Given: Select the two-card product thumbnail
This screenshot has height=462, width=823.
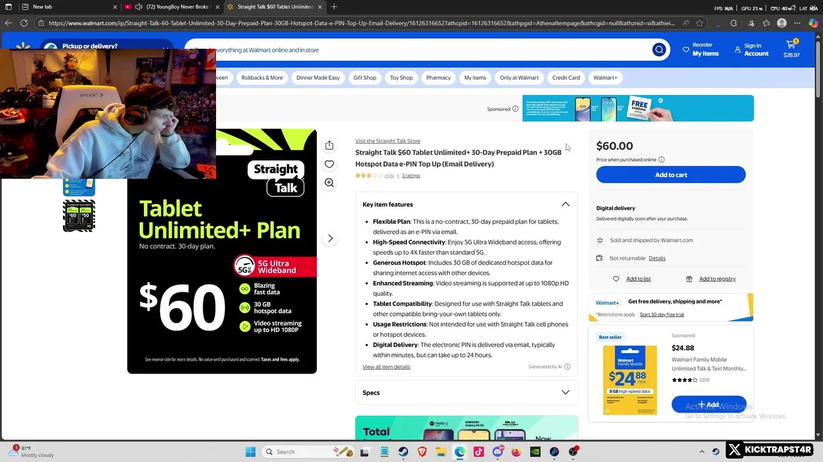Looking at the screenshot, I should (79, 216).
